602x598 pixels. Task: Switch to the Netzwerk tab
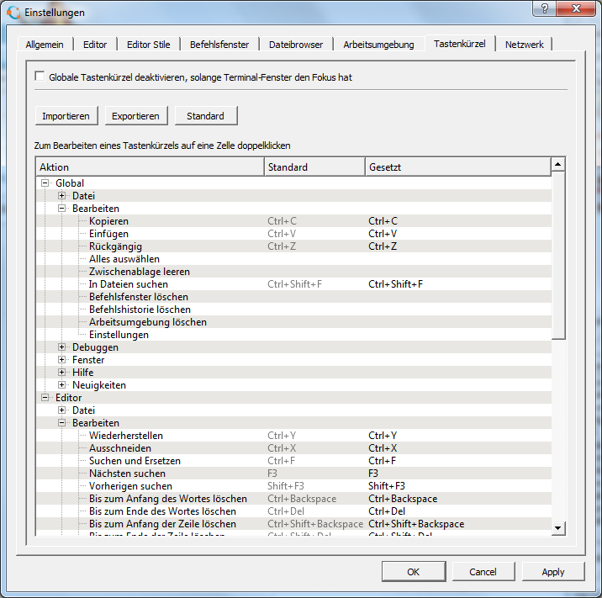pos(524,45)
